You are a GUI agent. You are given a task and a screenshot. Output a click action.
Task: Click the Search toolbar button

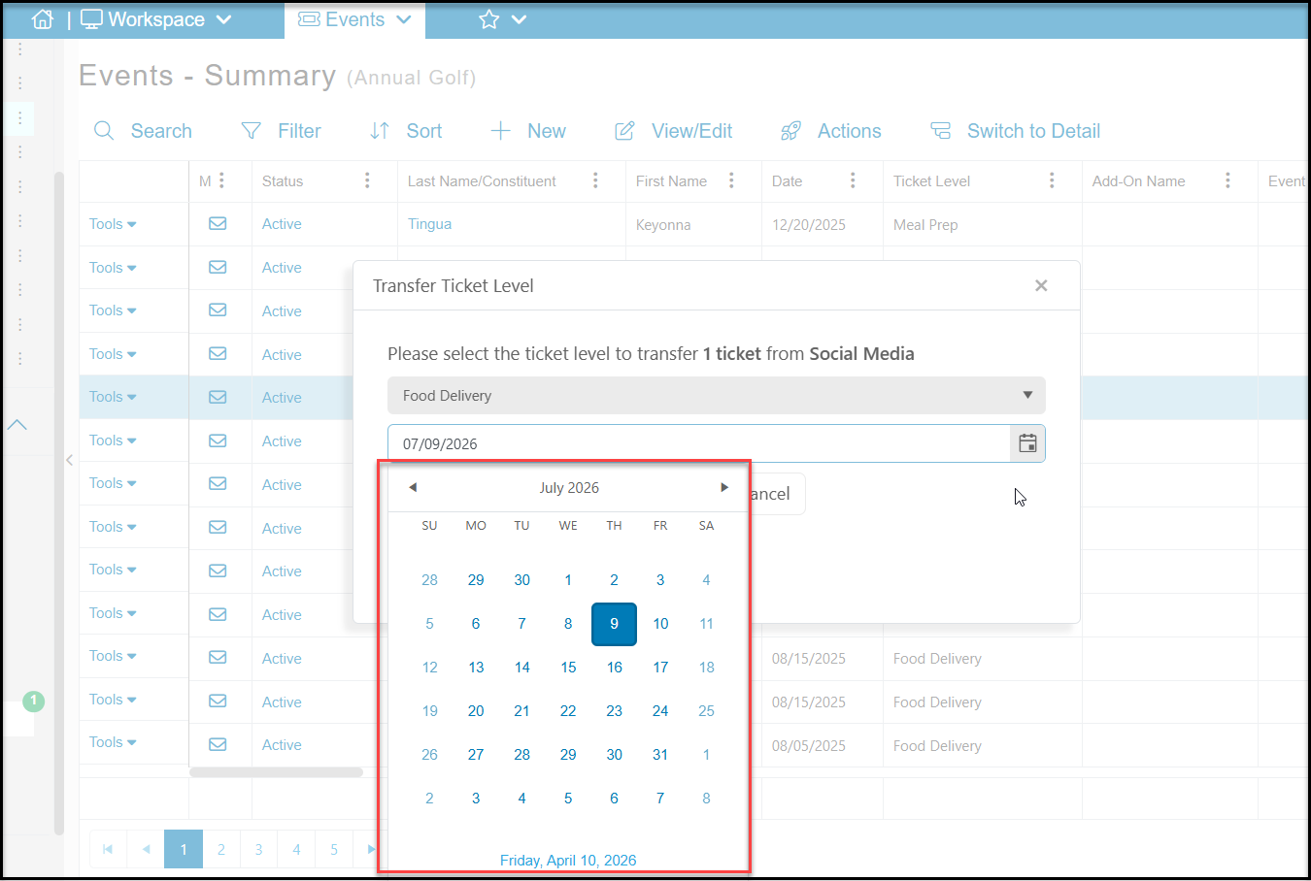click(143, 131)
